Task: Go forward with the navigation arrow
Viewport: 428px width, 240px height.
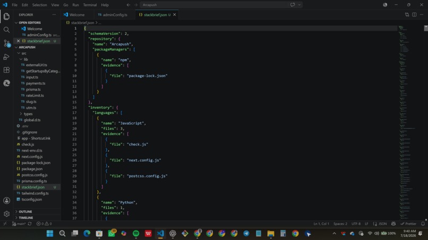Action: pos(135,5)
